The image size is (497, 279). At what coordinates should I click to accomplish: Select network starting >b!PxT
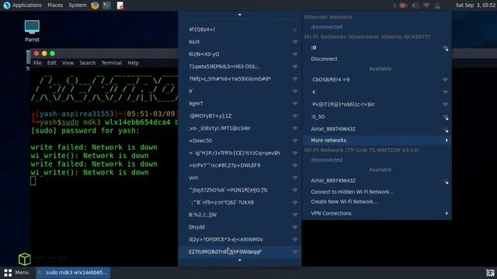pos(240,165)
